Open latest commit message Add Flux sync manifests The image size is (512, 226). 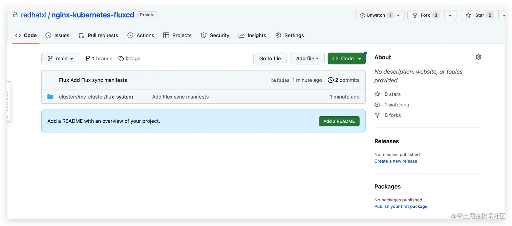(x=99, y=80)
